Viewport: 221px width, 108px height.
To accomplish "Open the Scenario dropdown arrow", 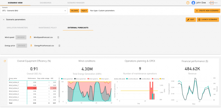I will pyautogui.click(x=65, y=11).
